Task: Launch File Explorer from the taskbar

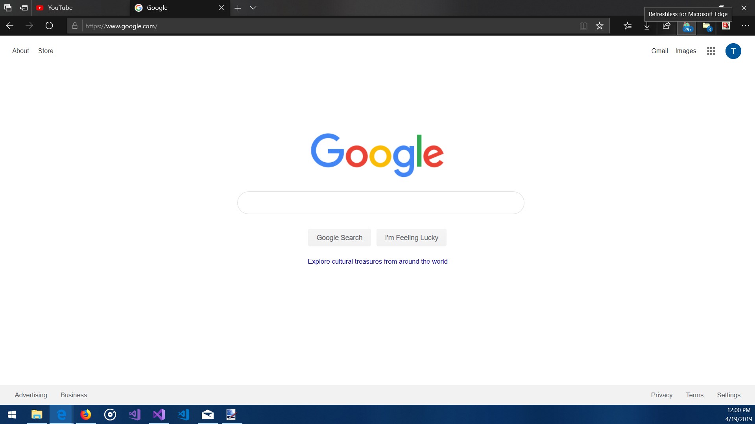Action: 37,415
